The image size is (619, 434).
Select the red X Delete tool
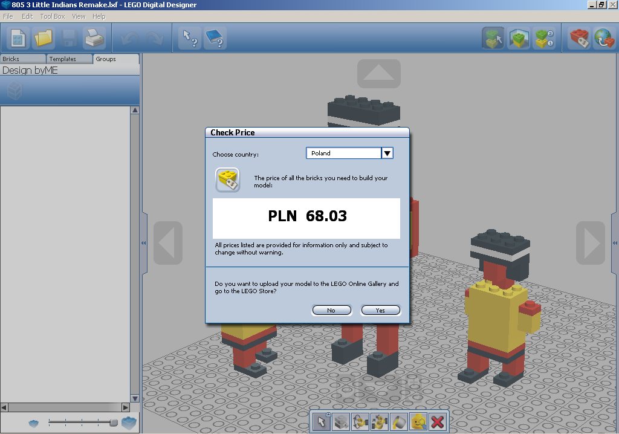[438, 422]
